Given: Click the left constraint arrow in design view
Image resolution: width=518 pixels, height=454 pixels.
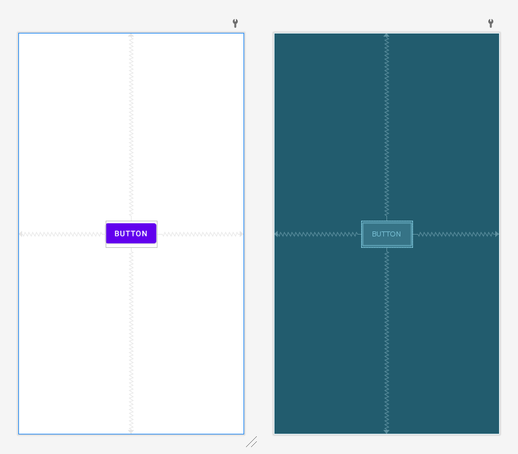Looking at the screenshot, I should click(x=20, y=234).
